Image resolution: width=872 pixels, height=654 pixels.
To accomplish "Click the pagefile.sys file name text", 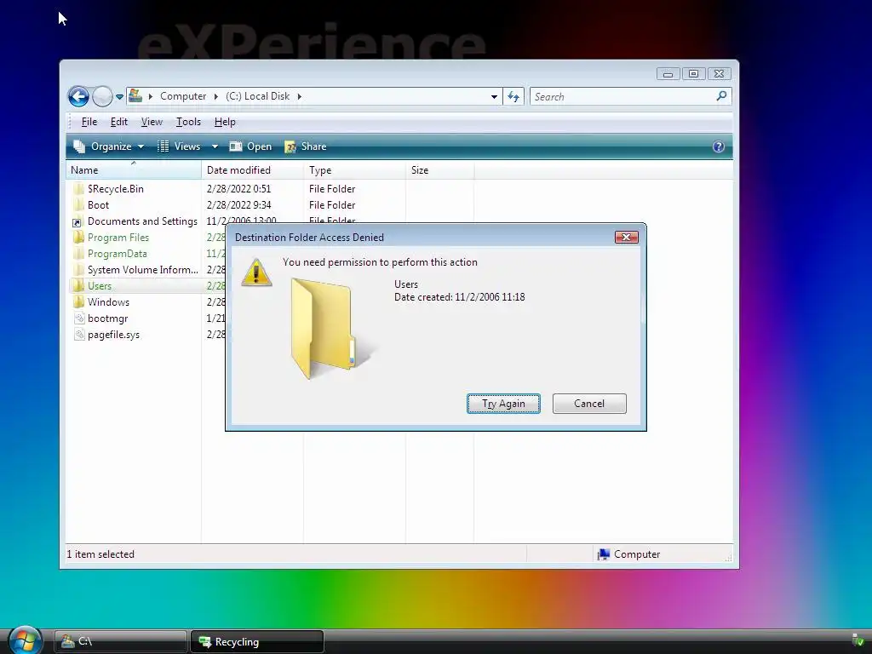I will [x=113, y=334].
